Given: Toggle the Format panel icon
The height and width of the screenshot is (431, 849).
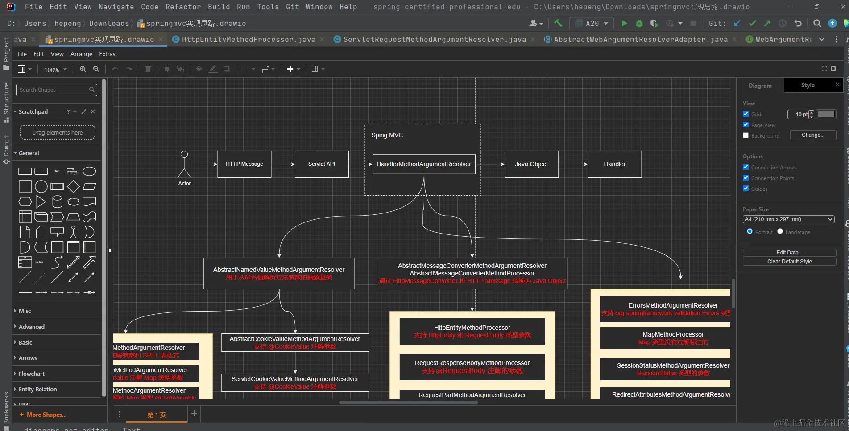Looking at the screenshot, I should click(x=833, y=69).
